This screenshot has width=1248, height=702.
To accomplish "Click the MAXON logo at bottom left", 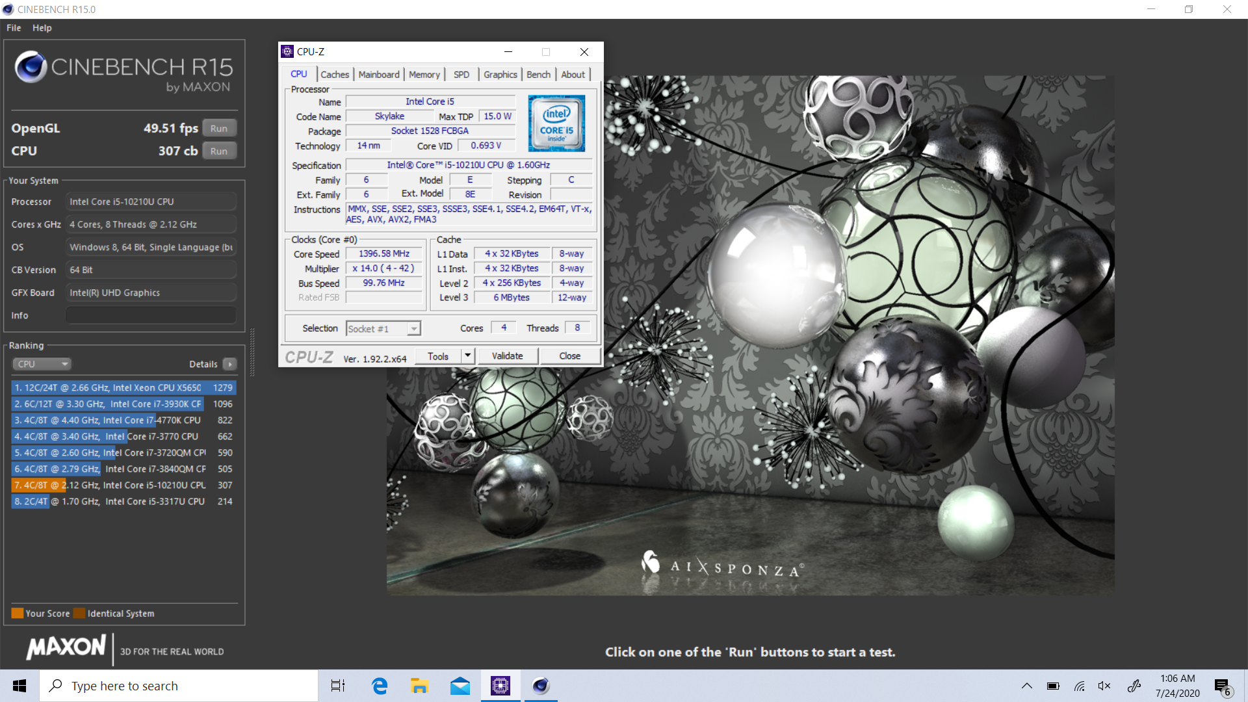I will click(x=66, y=647).
